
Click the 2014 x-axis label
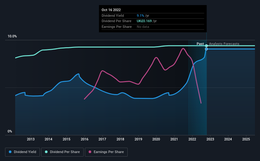48,139
